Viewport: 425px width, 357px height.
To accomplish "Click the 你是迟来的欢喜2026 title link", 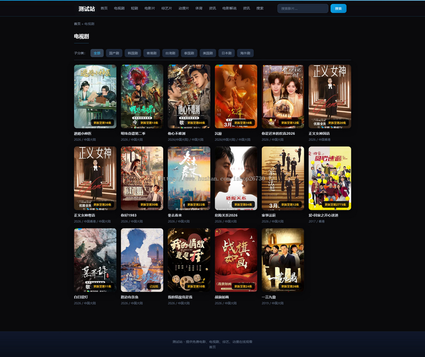I will point(278,134).
